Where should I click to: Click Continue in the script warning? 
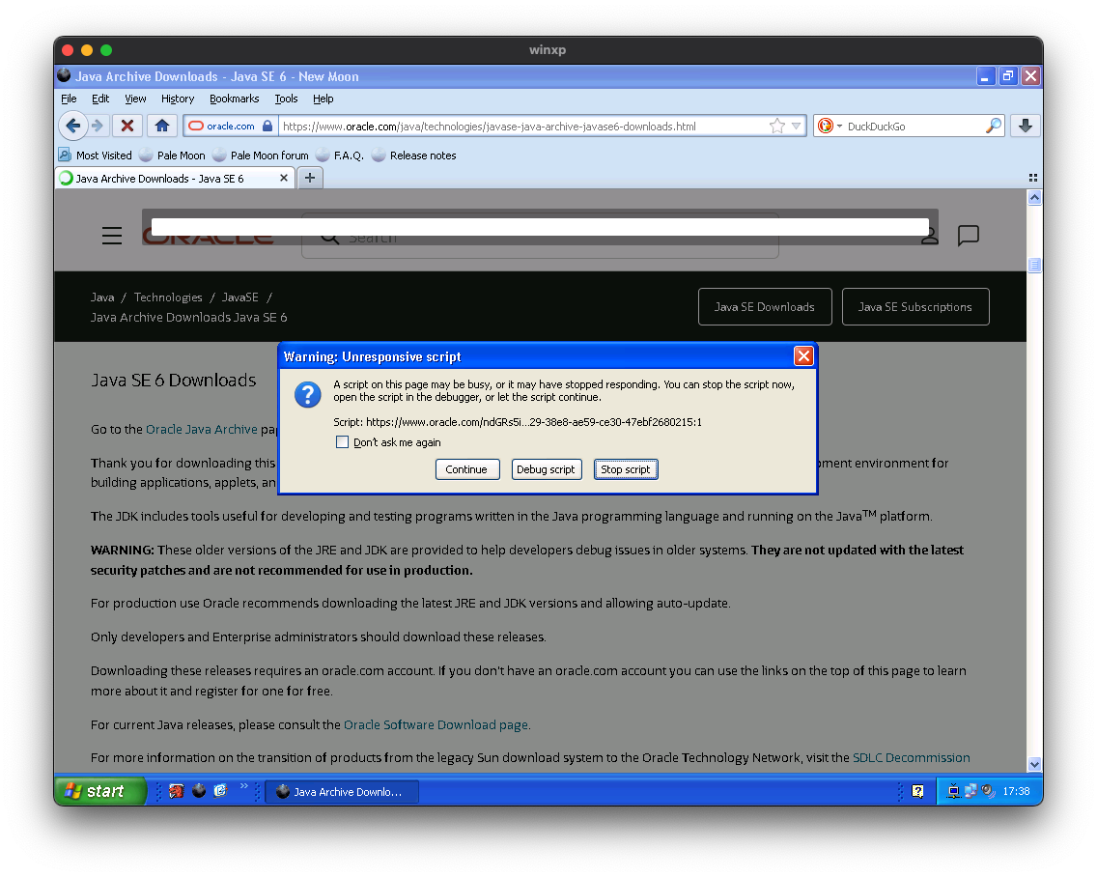(466, 469)
